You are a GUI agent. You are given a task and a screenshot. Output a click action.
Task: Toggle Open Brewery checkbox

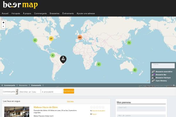[153, 81]
